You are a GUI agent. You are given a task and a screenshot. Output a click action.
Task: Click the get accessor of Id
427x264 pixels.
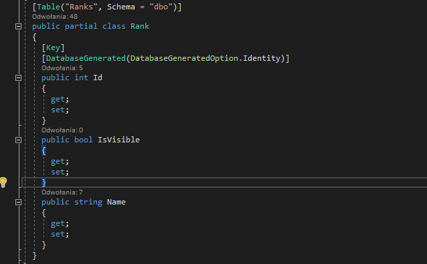(58, 99)
